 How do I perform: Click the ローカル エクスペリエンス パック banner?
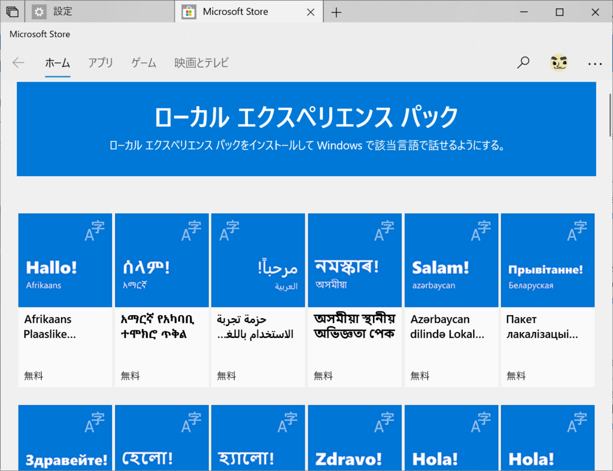(306, 129)
